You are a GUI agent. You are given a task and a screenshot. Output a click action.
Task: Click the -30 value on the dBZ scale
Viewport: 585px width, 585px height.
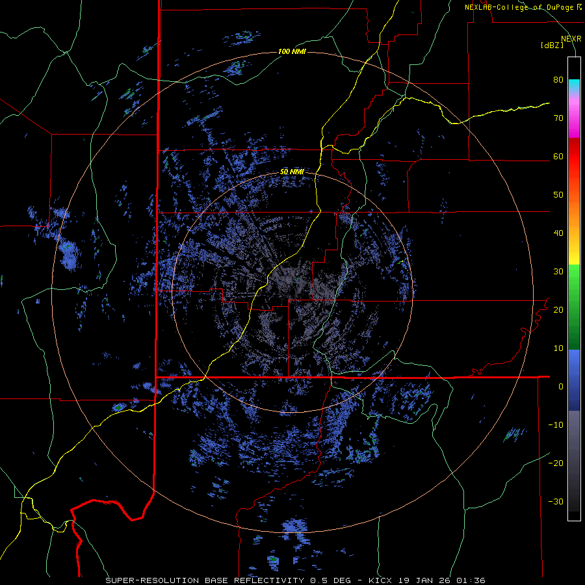click(x=556, y=501)
